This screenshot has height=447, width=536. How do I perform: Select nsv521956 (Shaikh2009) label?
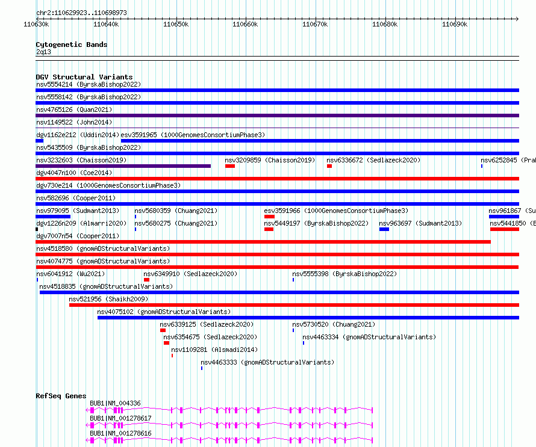[108, 299]
